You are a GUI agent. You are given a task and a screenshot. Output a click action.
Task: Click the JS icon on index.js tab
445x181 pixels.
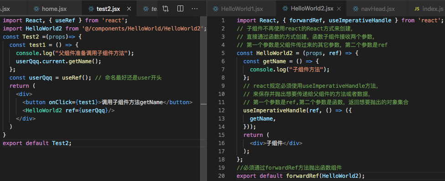(417, 9)
